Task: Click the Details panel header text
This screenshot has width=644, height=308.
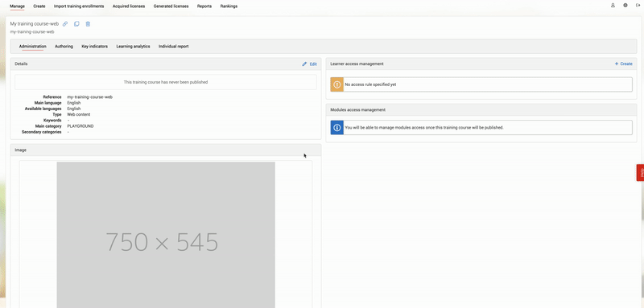Action: (22, 64)
